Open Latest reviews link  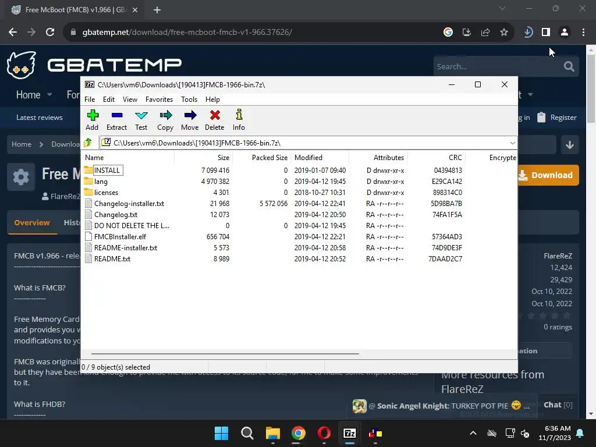coord(39,118)
